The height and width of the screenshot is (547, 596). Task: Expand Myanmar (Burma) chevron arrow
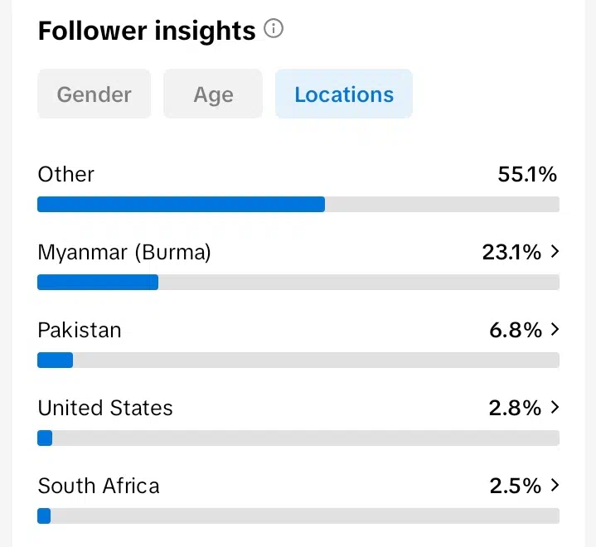[555, 251]
